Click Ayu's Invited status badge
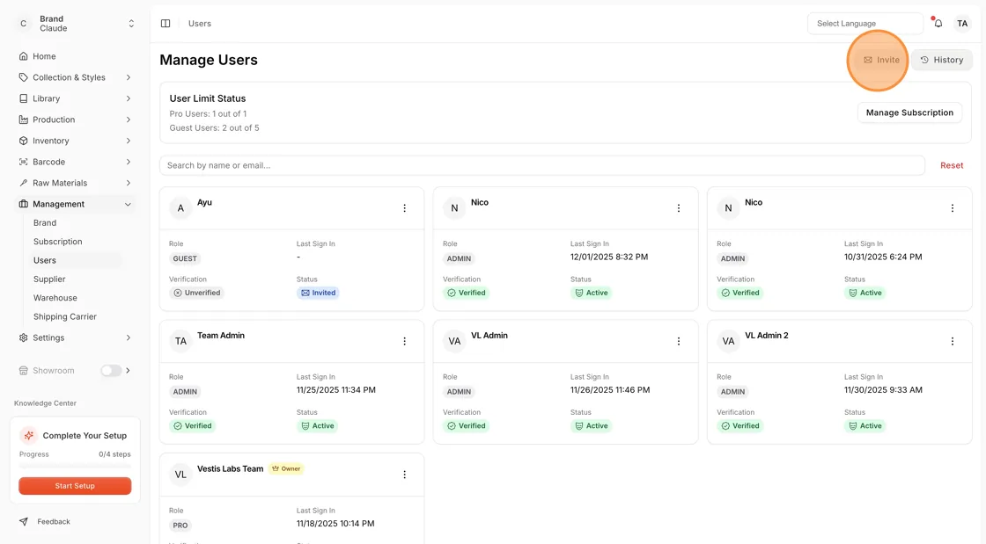 (318, 293)
